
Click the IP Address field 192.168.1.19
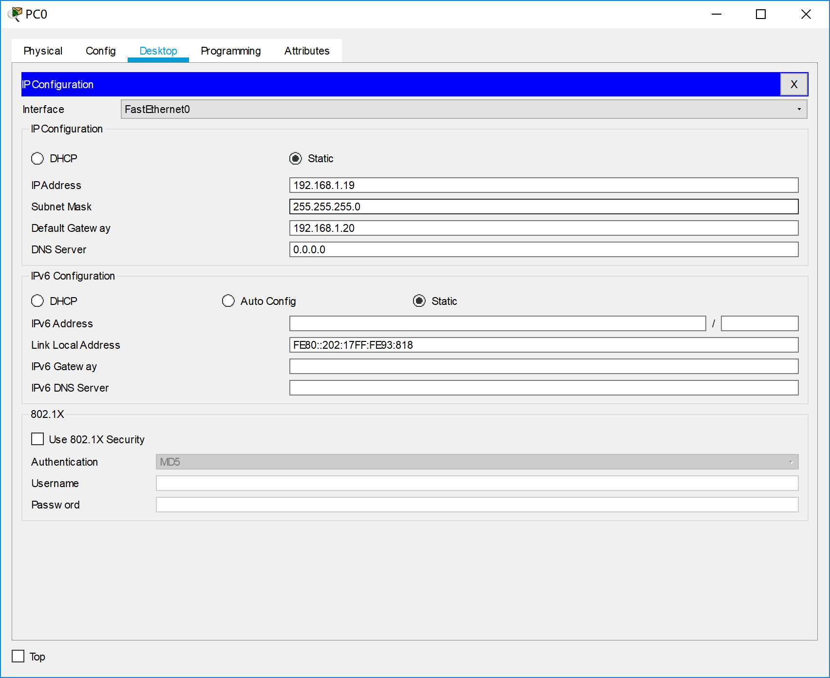(x=544, y=185)
